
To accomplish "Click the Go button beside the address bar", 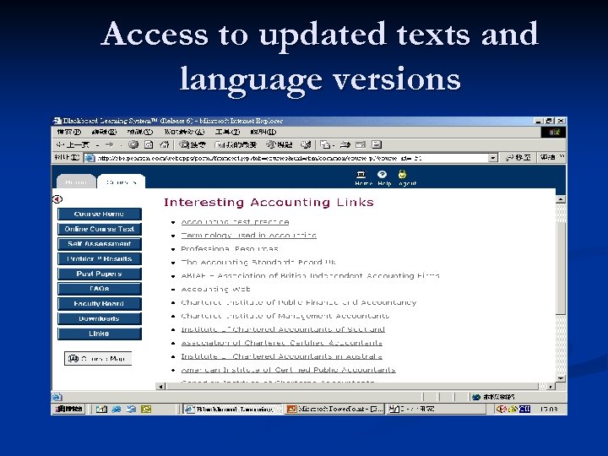I will (518, 157).
